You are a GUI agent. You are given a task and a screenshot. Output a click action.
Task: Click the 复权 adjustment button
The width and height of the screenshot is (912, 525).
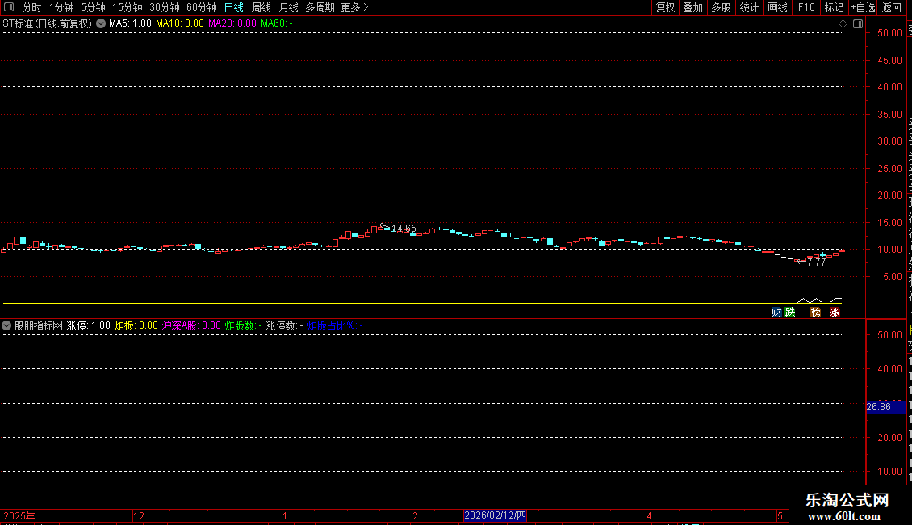(x=665, y=7)
